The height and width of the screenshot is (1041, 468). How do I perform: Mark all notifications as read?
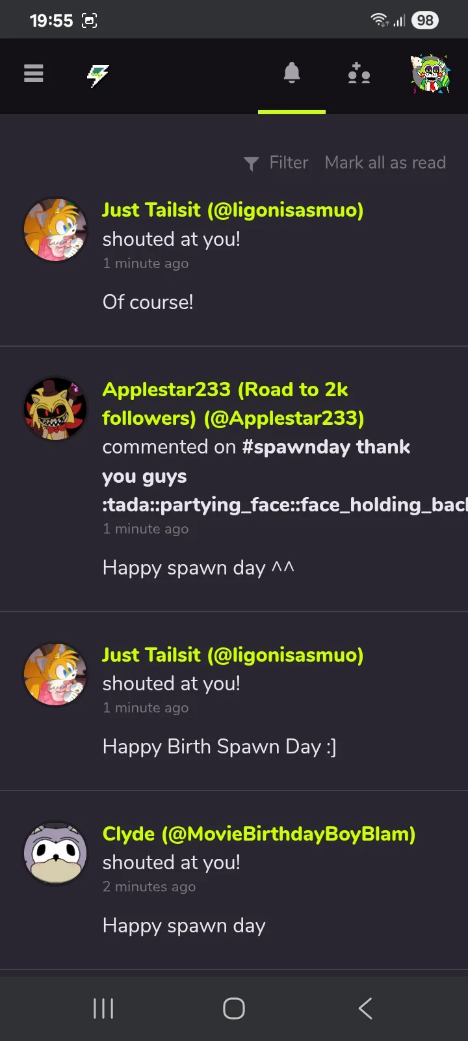[385, 163]
